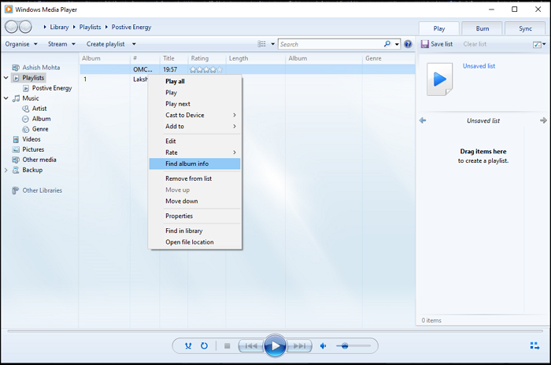This screenshot has height=365, width=551.
Task: Adjust the volume slider
Action: pyautogui.click(x=353, y=346)
